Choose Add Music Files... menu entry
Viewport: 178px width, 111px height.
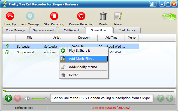click(x=84, y=59)
